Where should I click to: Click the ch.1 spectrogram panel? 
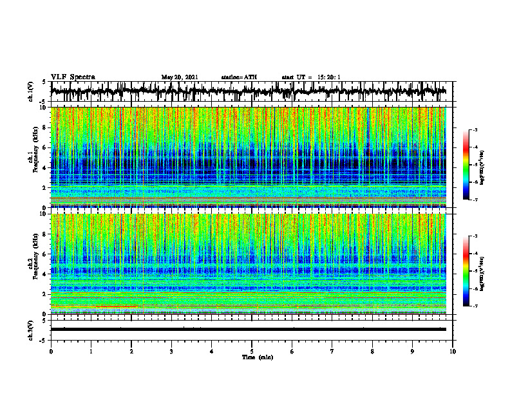click(249, 157)
